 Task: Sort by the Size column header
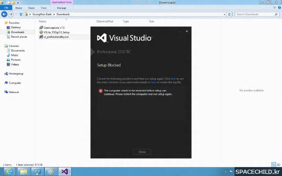151,21
